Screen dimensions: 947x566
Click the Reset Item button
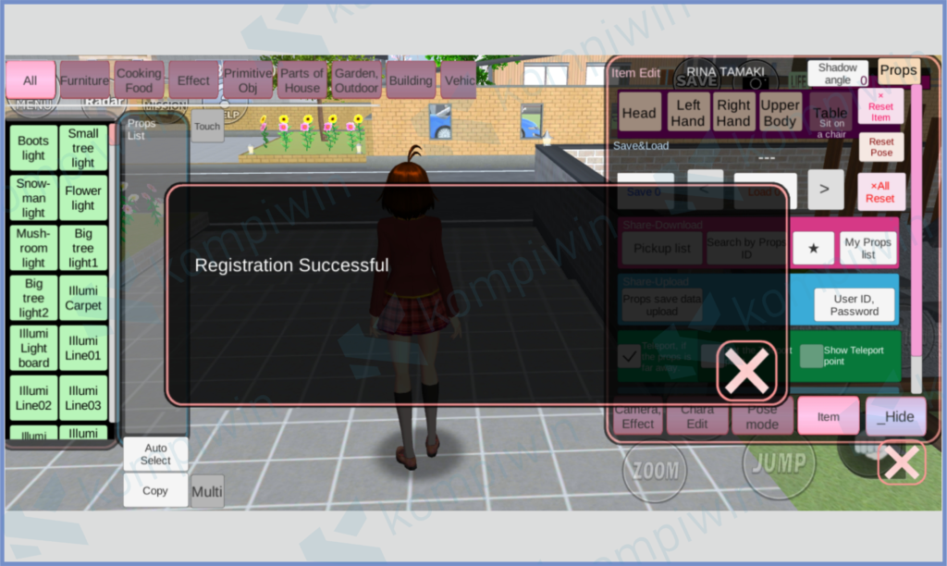880,106
